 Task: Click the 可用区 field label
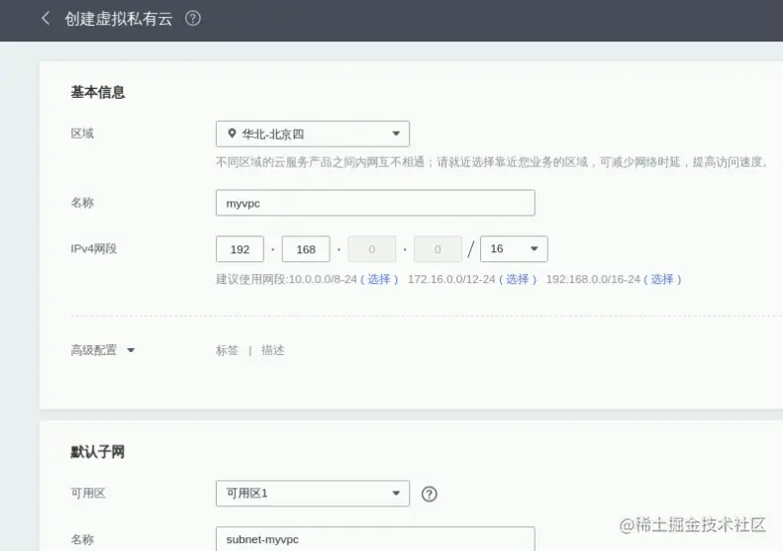coord(88,493)
